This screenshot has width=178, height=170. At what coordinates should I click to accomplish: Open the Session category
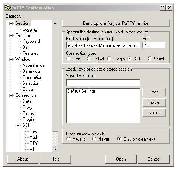[23, 23]
